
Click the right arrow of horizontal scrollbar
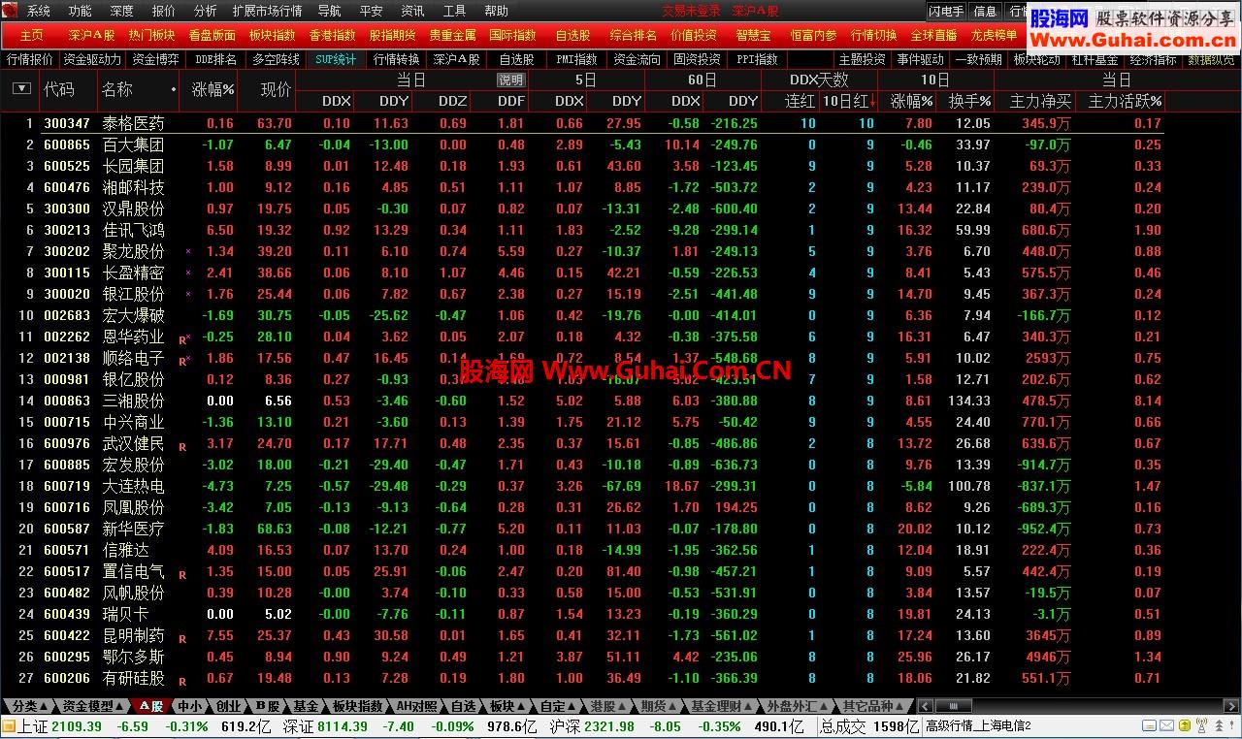pyautogui.click(x=1232, y=706)
